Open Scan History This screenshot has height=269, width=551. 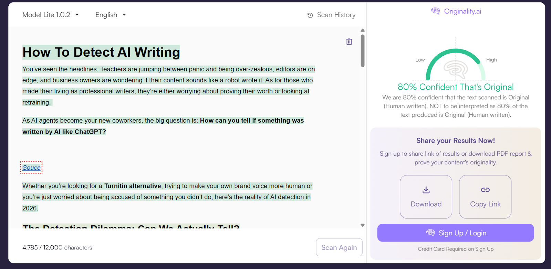331,15
